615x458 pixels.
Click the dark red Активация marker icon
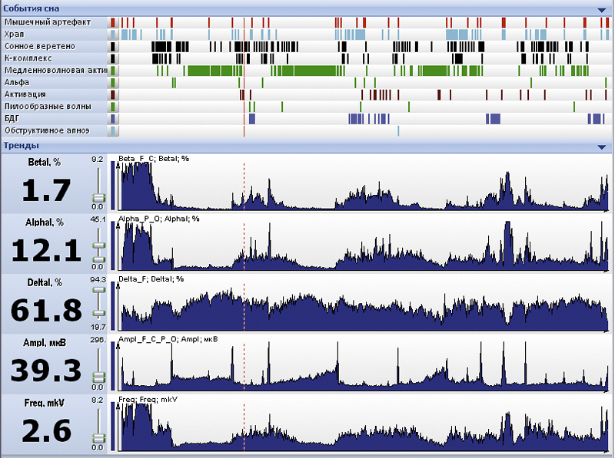(113, 94)
